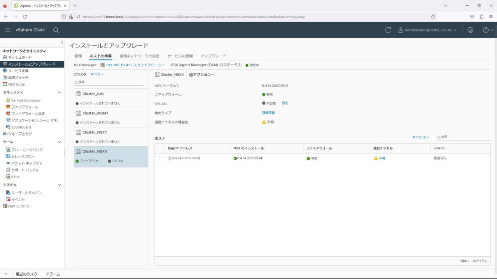Select Cluster_Lab in cluster list

[111, 98]
